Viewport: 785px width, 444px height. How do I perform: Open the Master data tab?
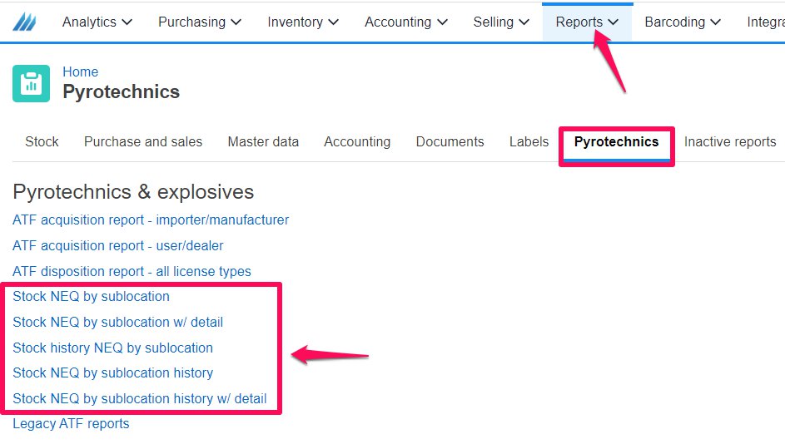(263, 141)
